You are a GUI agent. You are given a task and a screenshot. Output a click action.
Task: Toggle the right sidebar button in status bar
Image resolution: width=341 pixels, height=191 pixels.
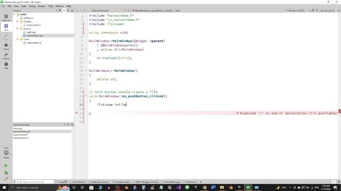(339, 182)
